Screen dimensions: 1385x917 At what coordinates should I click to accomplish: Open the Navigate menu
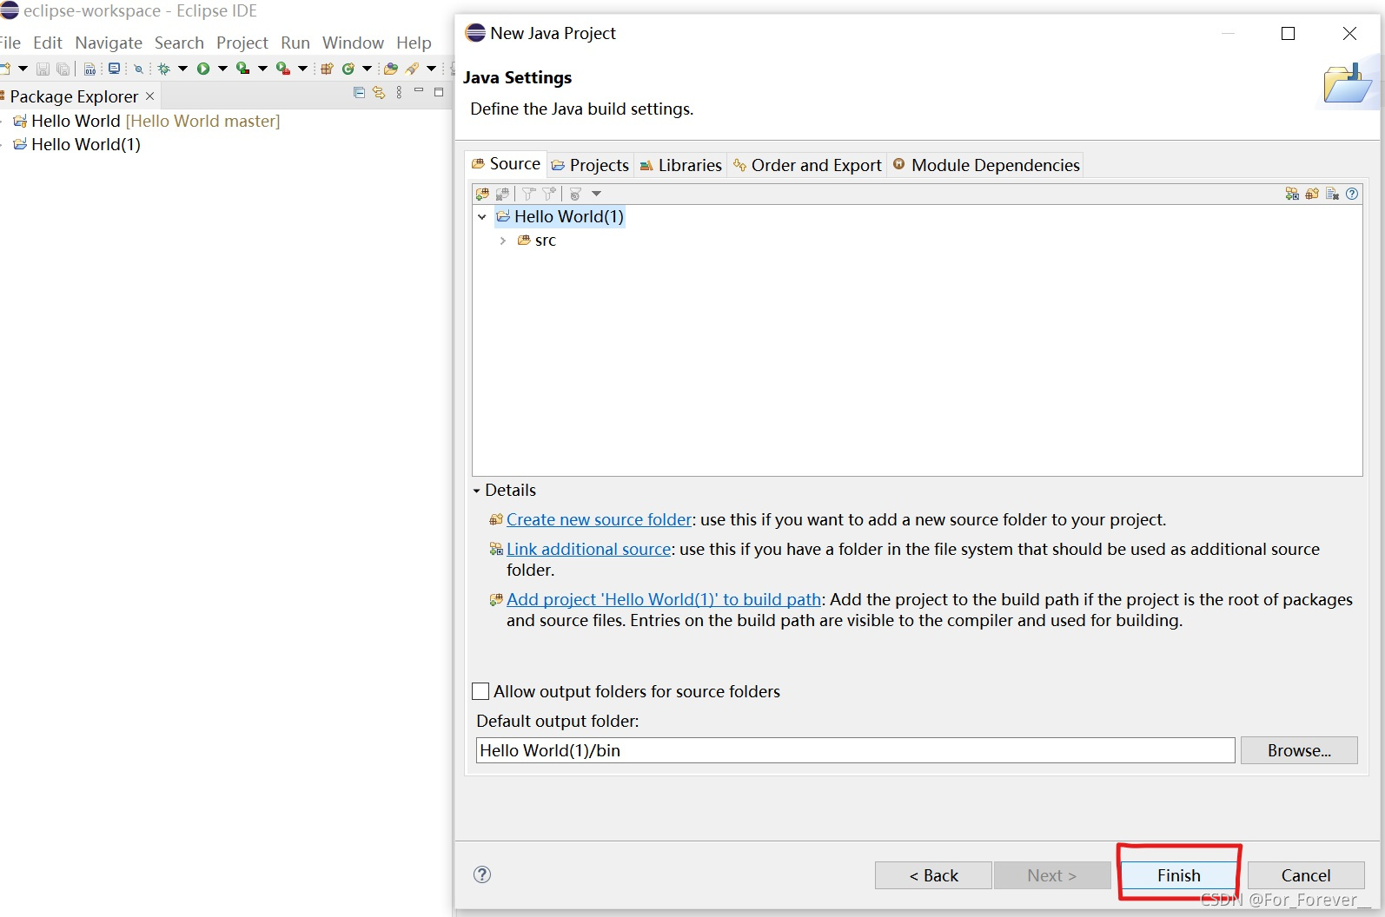(x=109, y=43)
